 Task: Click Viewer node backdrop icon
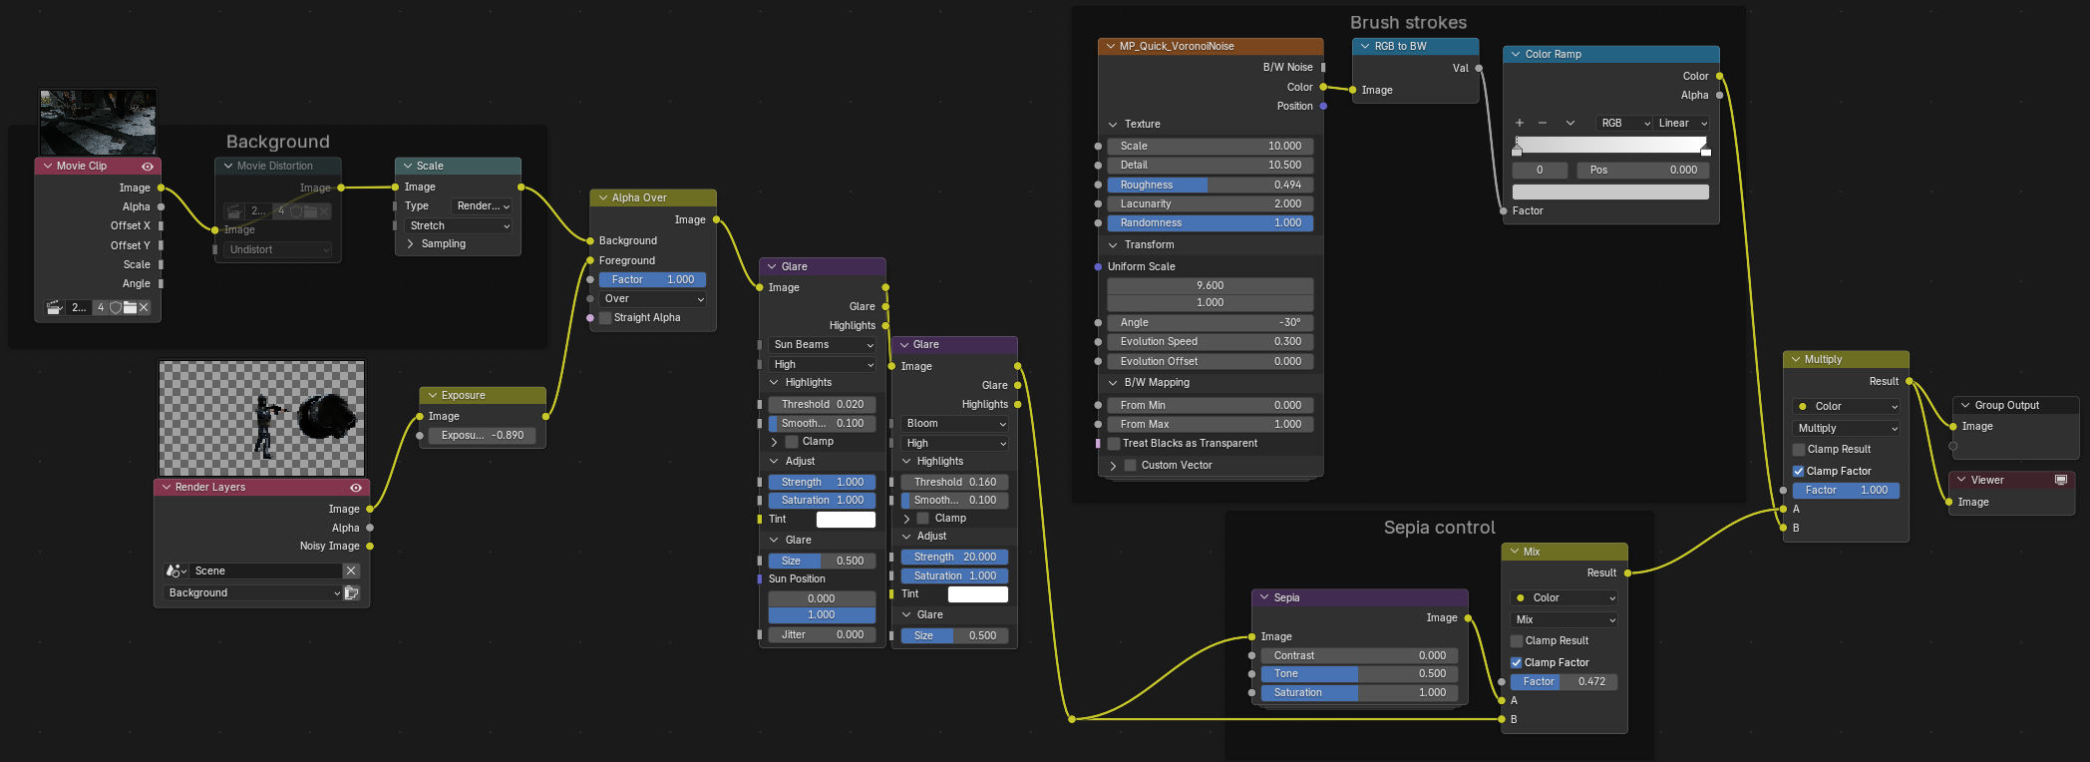point(2061,480)
